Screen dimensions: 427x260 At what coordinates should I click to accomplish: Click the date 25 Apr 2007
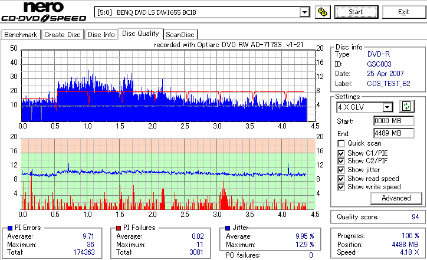click(385, 74)
